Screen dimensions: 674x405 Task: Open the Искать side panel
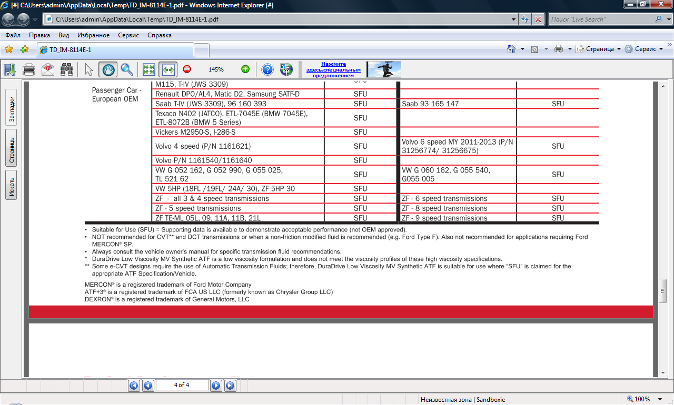click(11, 186)
